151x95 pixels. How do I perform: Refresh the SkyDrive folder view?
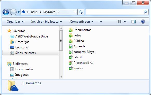pyautogui.click(x=81, y=12)
